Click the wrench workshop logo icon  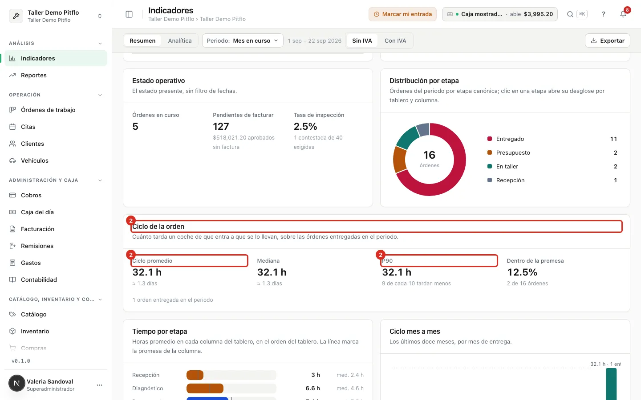pyautogui.click(x=16, y=16)
